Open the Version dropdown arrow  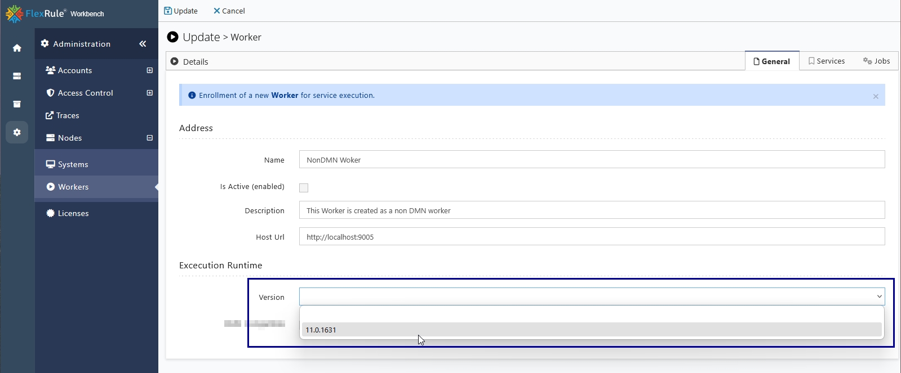879,296
